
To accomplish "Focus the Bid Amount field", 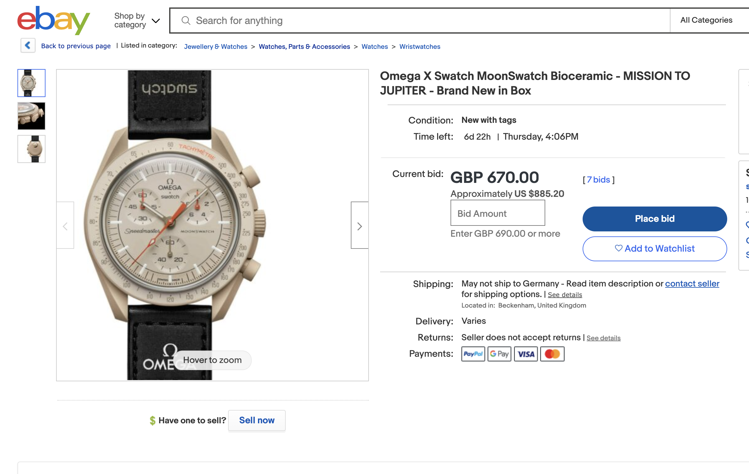I will (498, 213).
